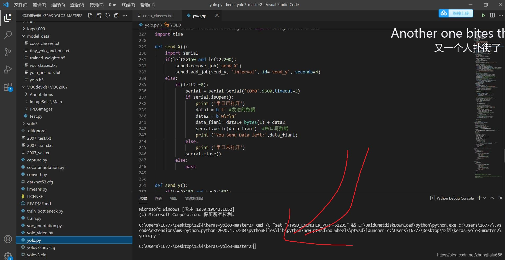Expand the yolo3 folder

(74, 124)
